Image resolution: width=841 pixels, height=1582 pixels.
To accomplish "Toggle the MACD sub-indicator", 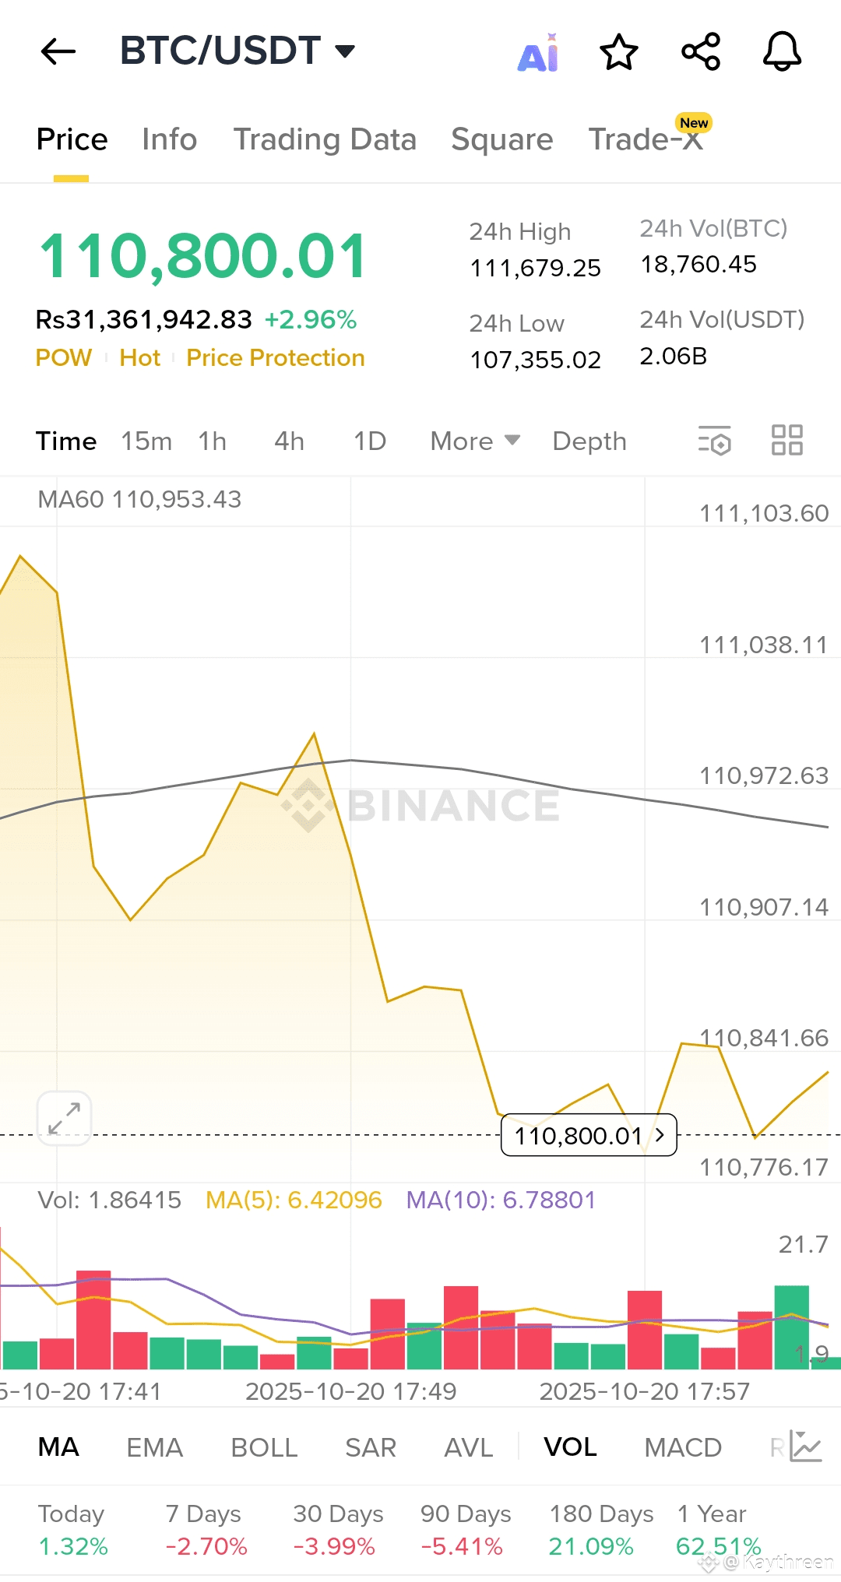I will pos(683,1447).
